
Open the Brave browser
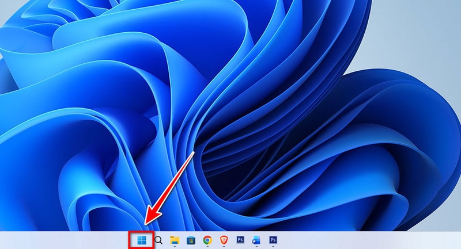point(224,240)
